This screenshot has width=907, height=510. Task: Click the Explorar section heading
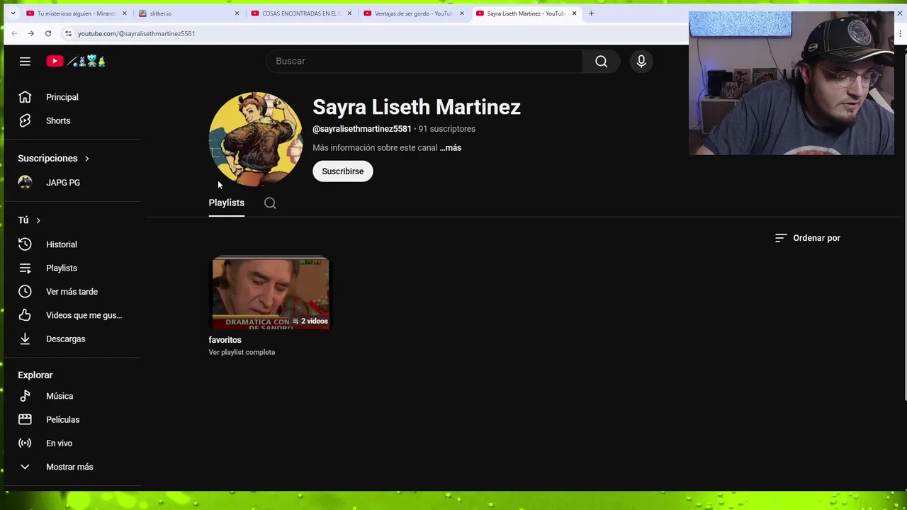tap(35, 375)
